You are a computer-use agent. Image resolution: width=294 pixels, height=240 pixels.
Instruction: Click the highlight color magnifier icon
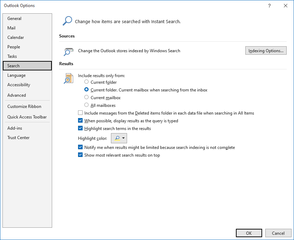(117, 138)
